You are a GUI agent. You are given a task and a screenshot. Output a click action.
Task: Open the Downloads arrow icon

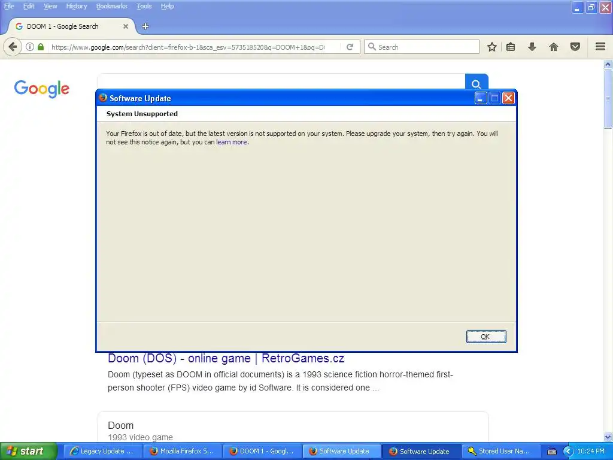point(532,47)
